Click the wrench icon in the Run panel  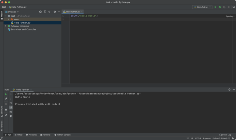(x=6, y=99)
